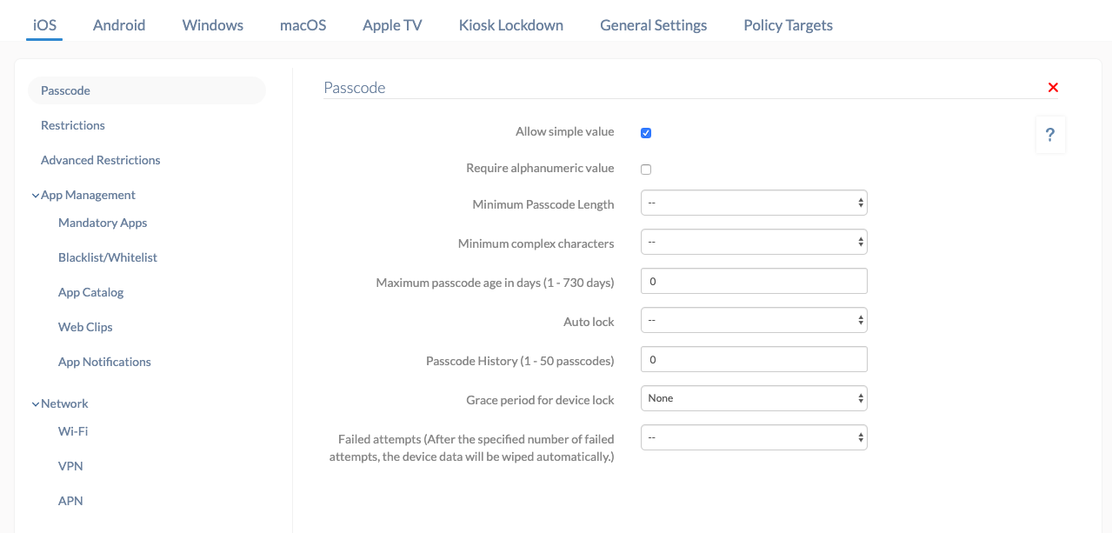Select Passcode in the sidebar

coord(147,90)
